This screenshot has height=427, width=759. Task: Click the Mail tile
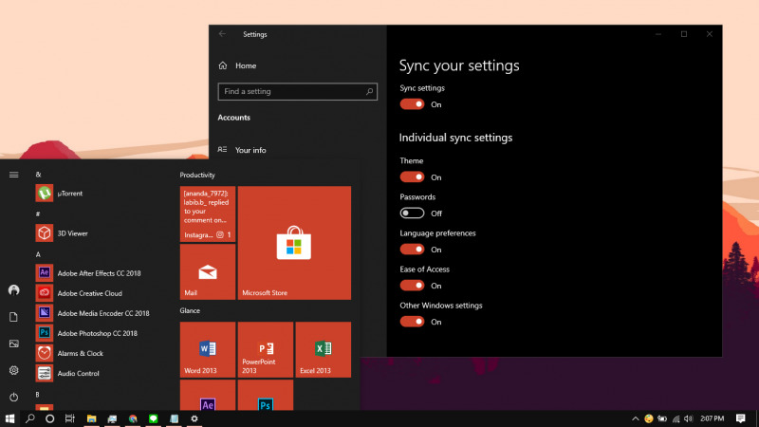(208, 272)
